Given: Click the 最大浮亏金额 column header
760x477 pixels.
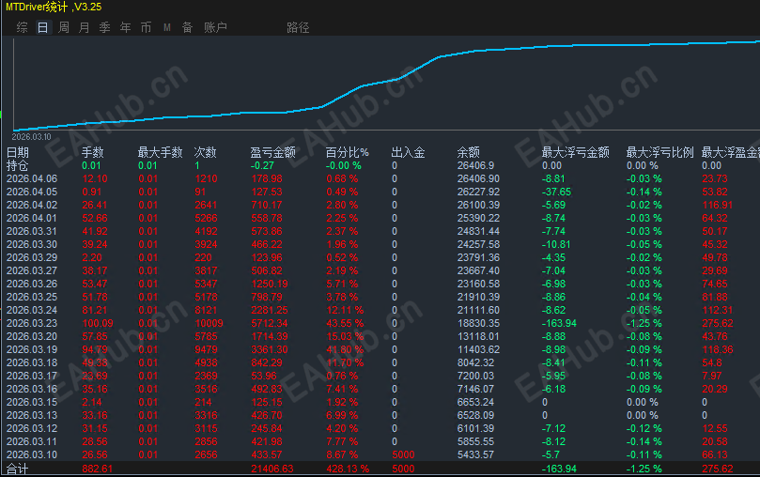Looking at the screenshot, I should 575,152.
